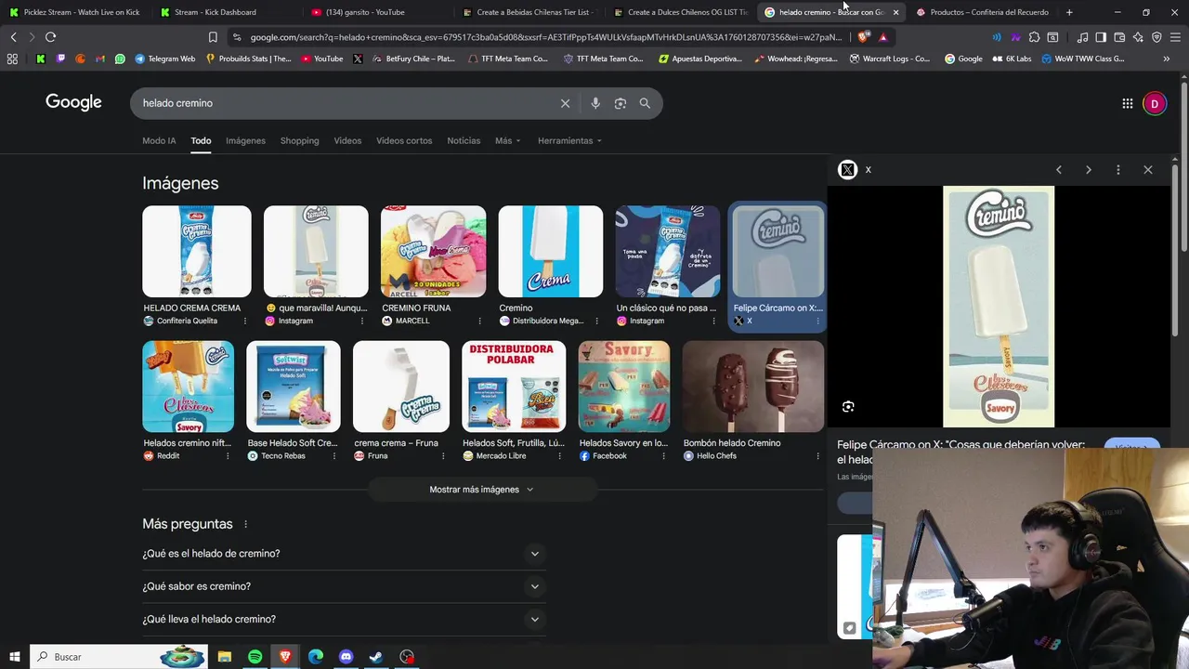
Task: Open preview panel three-dot options
Action: [x=1118, y=170]
